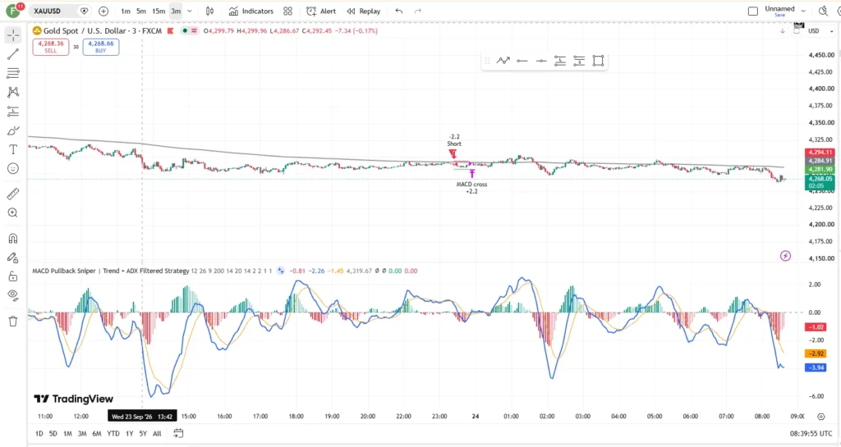Remove drawings with the trash icon
The width and height of the screenshot is (841, 447).
13,322
